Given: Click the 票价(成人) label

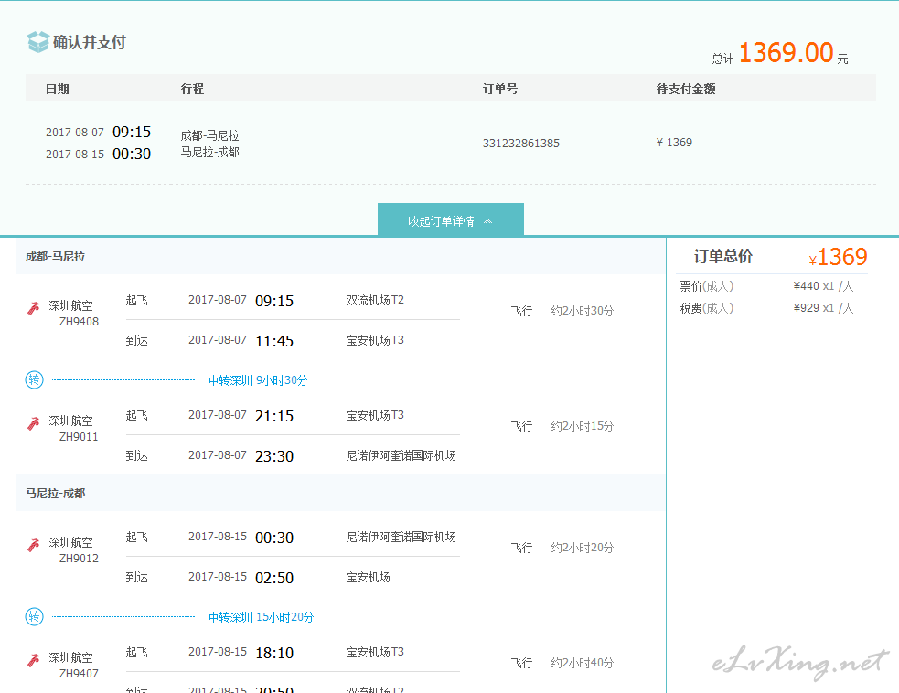Looking at the screenshot, I should click(x=706, y=286).
